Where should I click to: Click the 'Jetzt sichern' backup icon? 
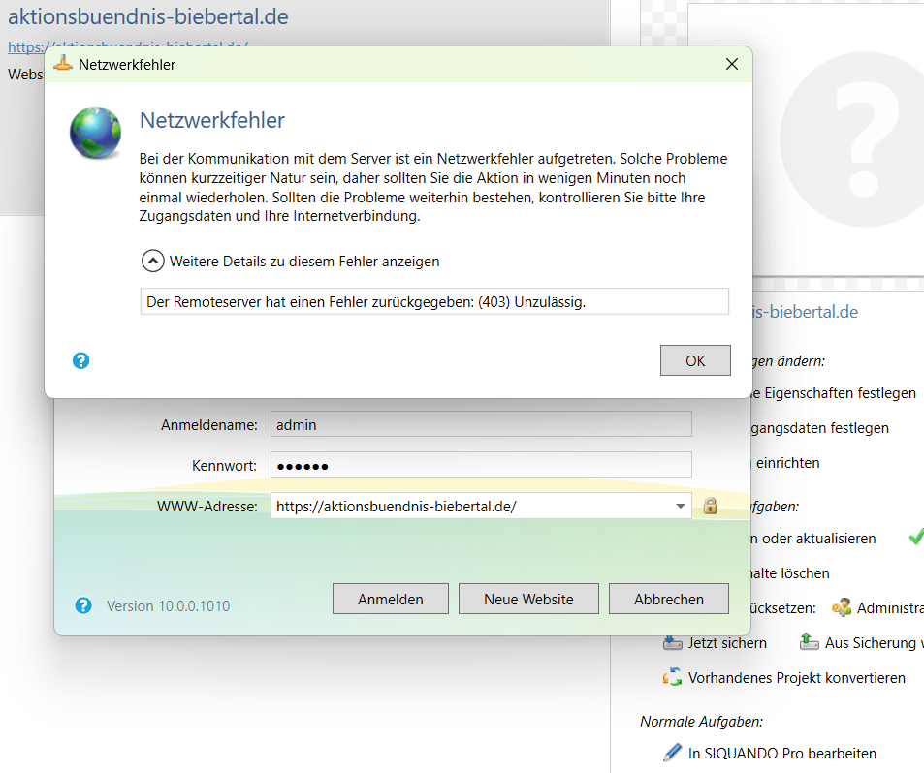point(672,642)
